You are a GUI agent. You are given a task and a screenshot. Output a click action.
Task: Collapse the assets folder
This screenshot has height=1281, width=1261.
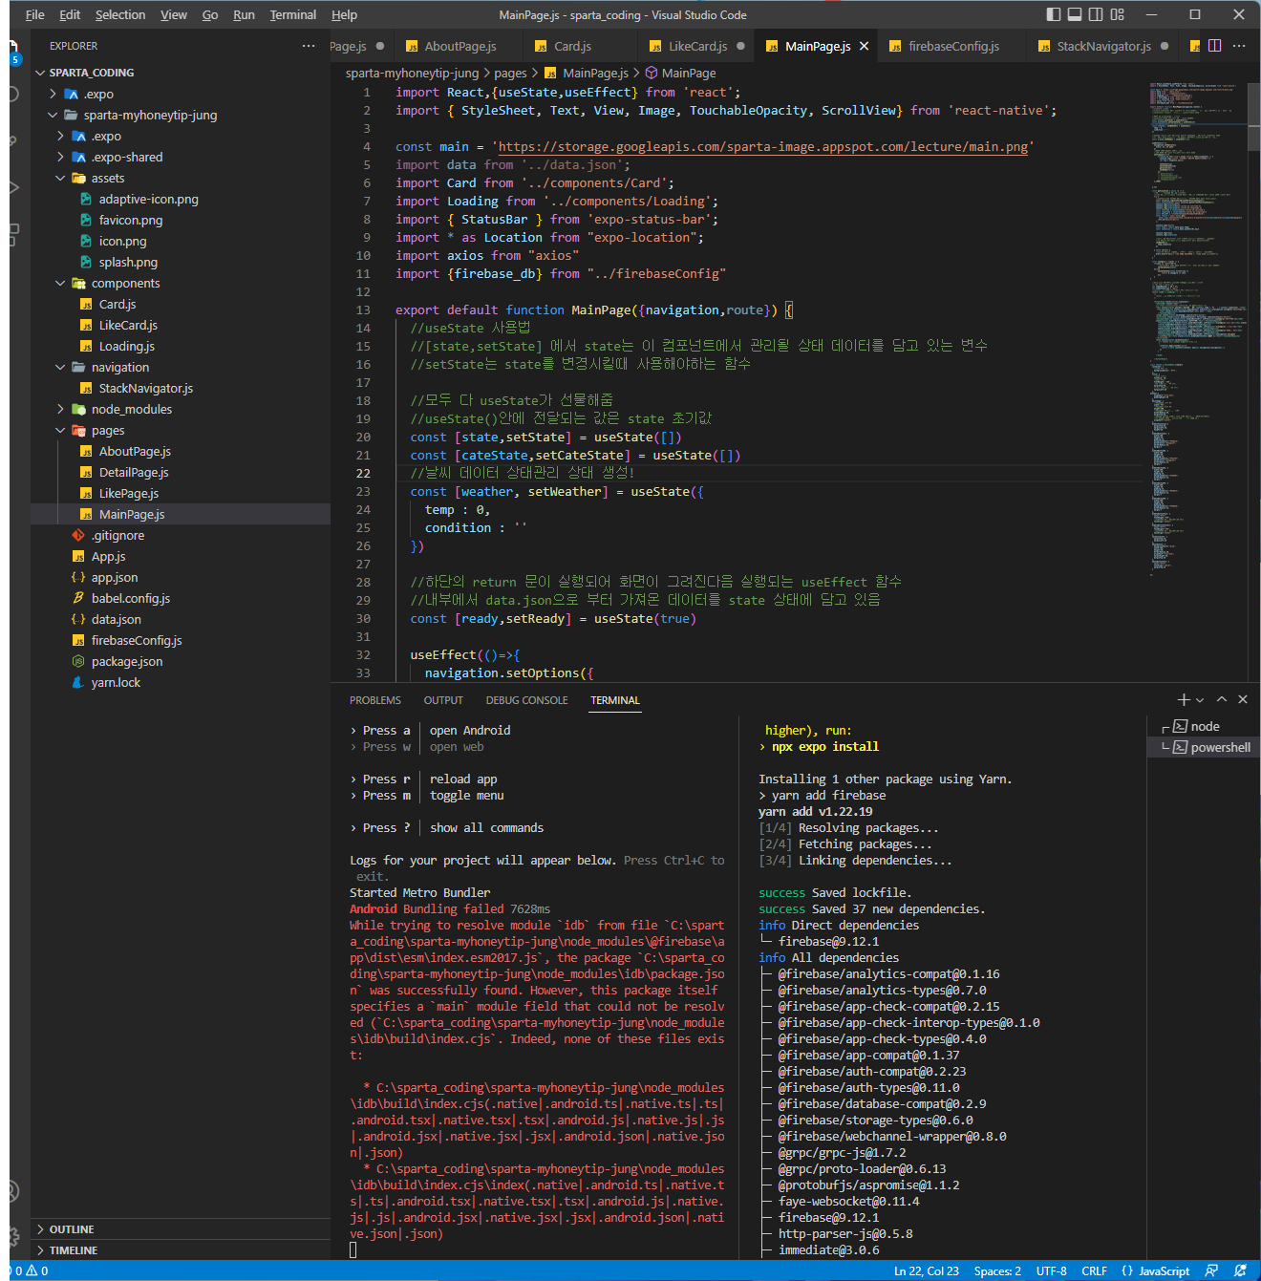coord(108,179)
